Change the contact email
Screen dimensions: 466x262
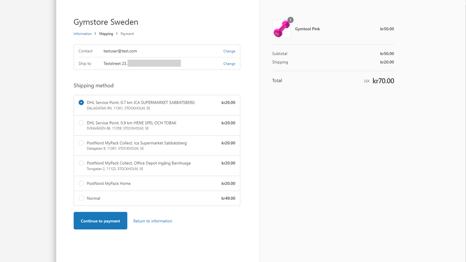(229, 51)
